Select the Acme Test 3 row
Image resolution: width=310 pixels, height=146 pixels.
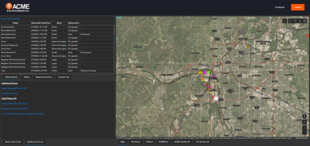57,56
